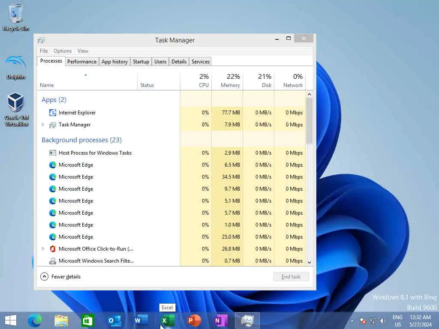Image resolution: width=439 pixels, height=329 pixels.
Task: Click Apps (2) group heading
Action: click(54, 100)
